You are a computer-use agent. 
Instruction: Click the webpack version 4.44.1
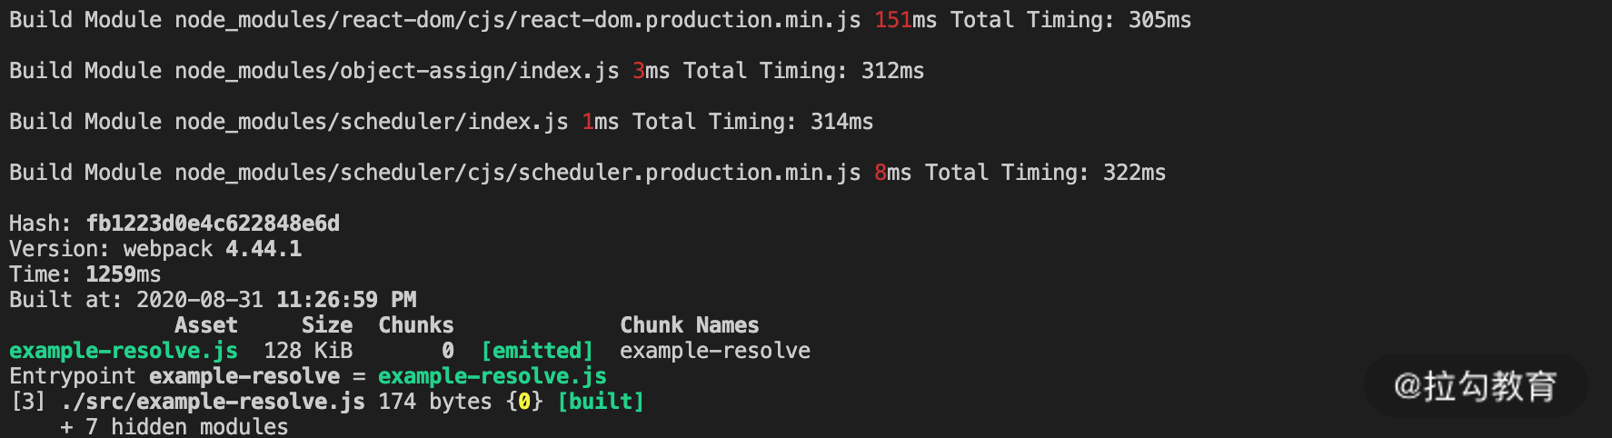pos(264,249)
